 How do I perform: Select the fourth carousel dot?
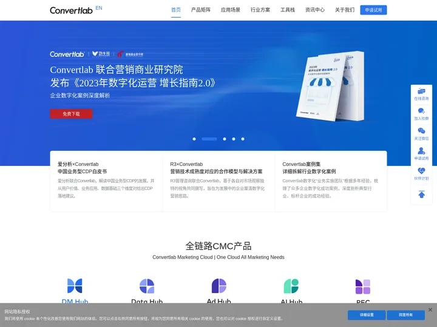coord(234,139)
